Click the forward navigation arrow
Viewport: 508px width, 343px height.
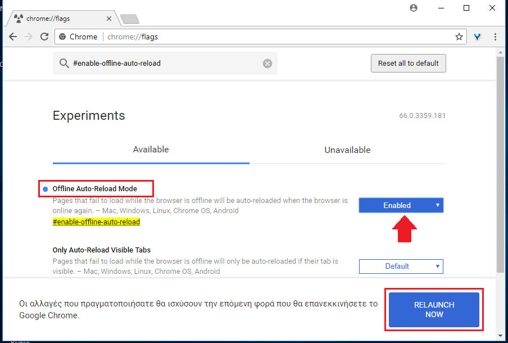(x=29, y=37)
